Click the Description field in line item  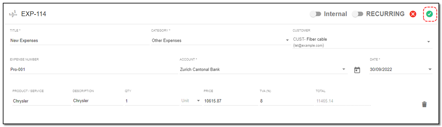click(98, 101)
